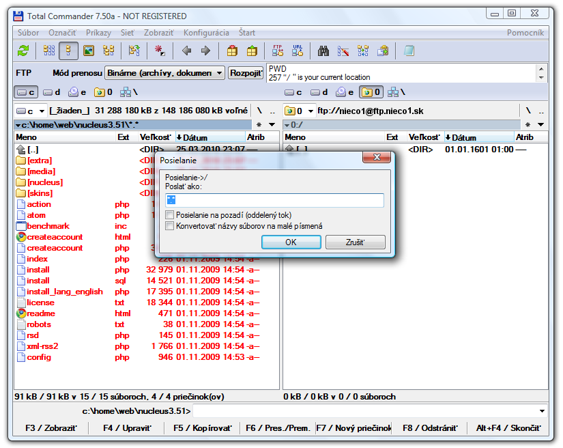Open network neighborhood in the left drive bar
This screenshot has height=448, width=563.
point(129,92)
